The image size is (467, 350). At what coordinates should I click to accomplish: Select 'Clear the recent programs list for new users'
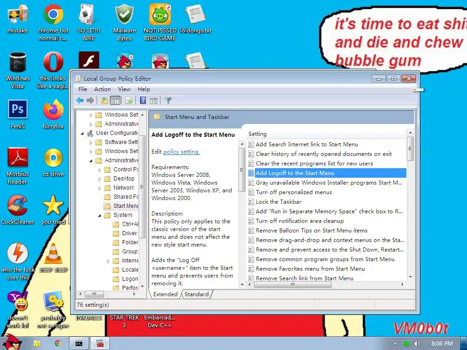coord(314,164)
